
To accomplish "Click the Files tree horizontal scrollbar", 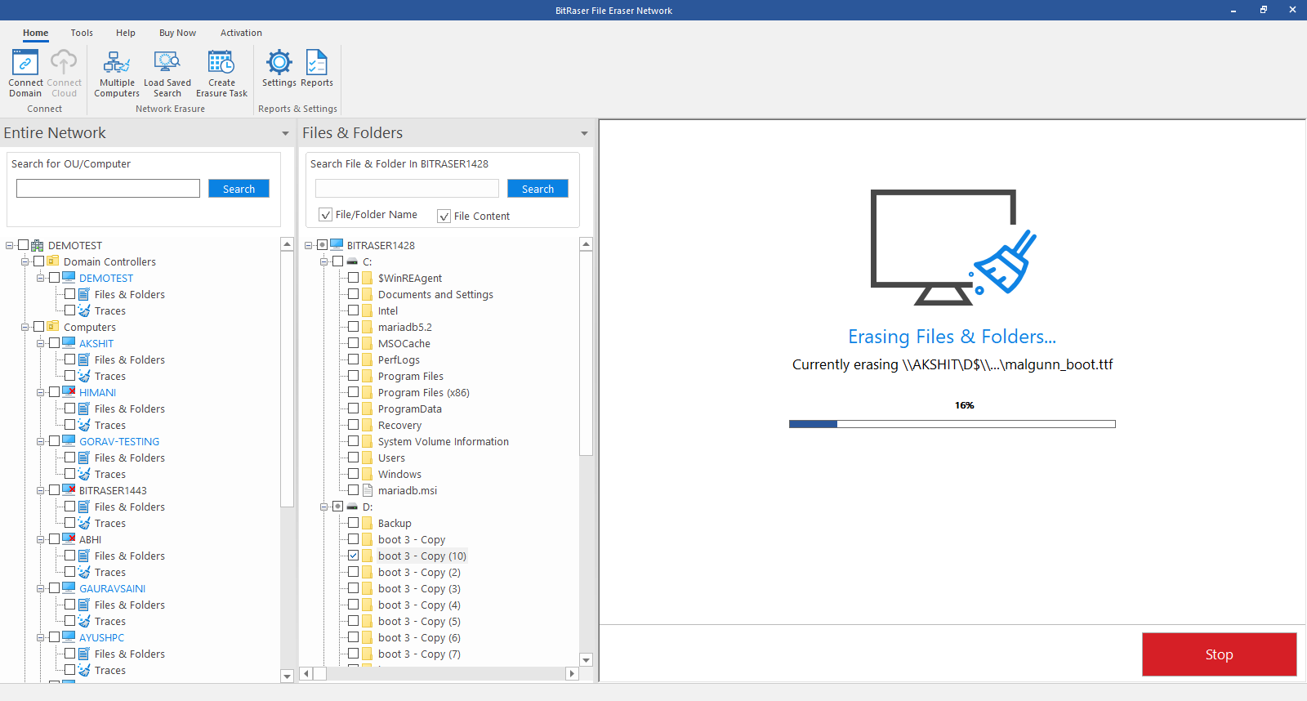I will click(x=319, y=674).
